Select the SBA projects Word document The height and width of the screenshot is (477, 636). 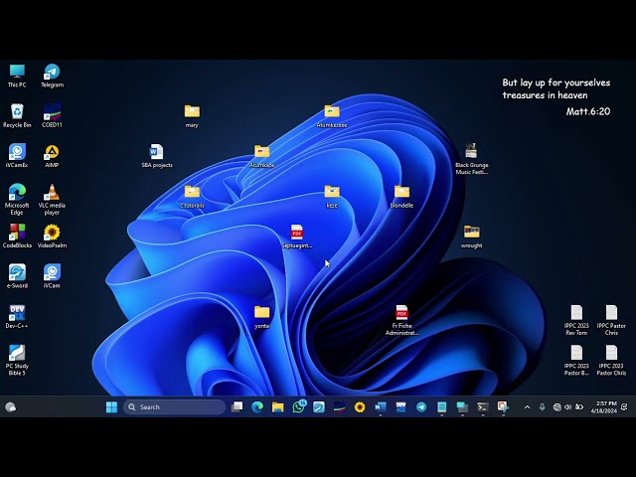pyautogui.click(x=157, y=156)
